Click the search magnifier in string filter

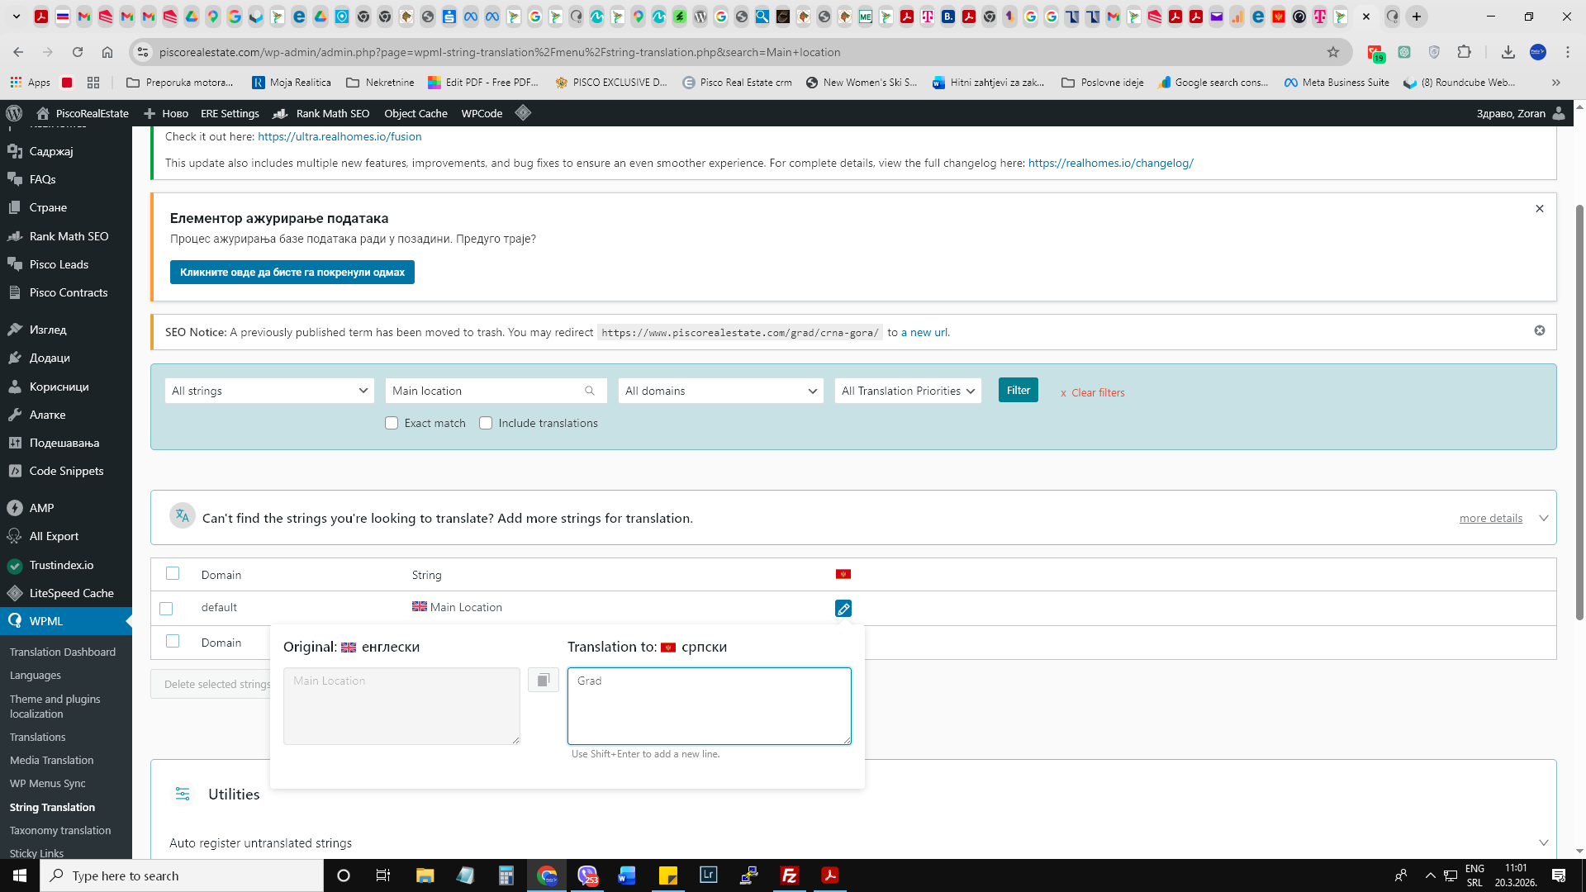(590, 391)
